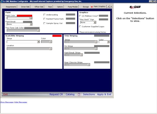The height and width of the screenshot is (114, 157).
Task: Select the Paint / Graphics tab
Action: pyautogui.click(x=98, y=7)
